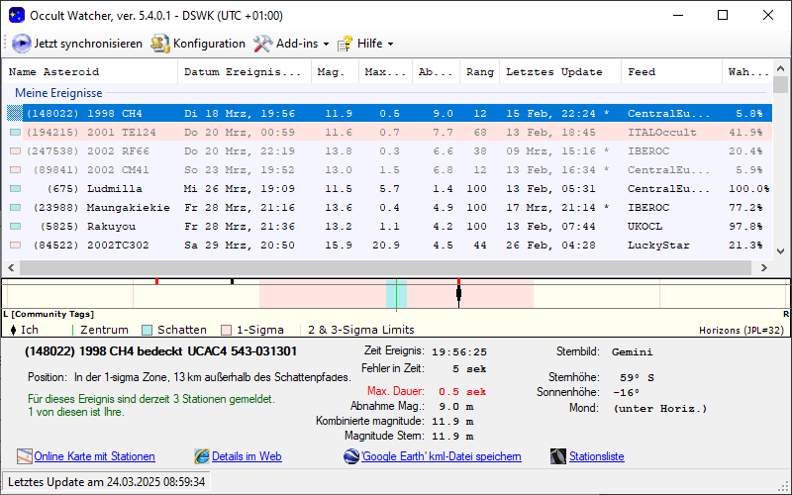Click the status box beside 2001 TE124
Screen dimensions: 792x495
click(15, 132)
